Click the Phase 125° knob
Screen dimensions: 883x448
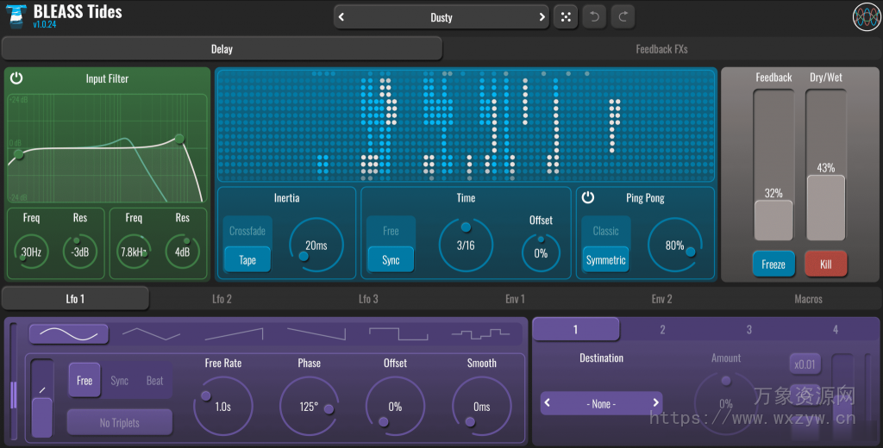tap(310, 406)
